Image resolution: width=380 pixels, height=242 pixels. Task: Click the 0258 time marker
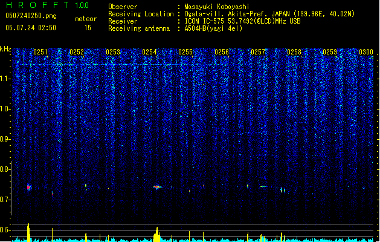[294, 52]
